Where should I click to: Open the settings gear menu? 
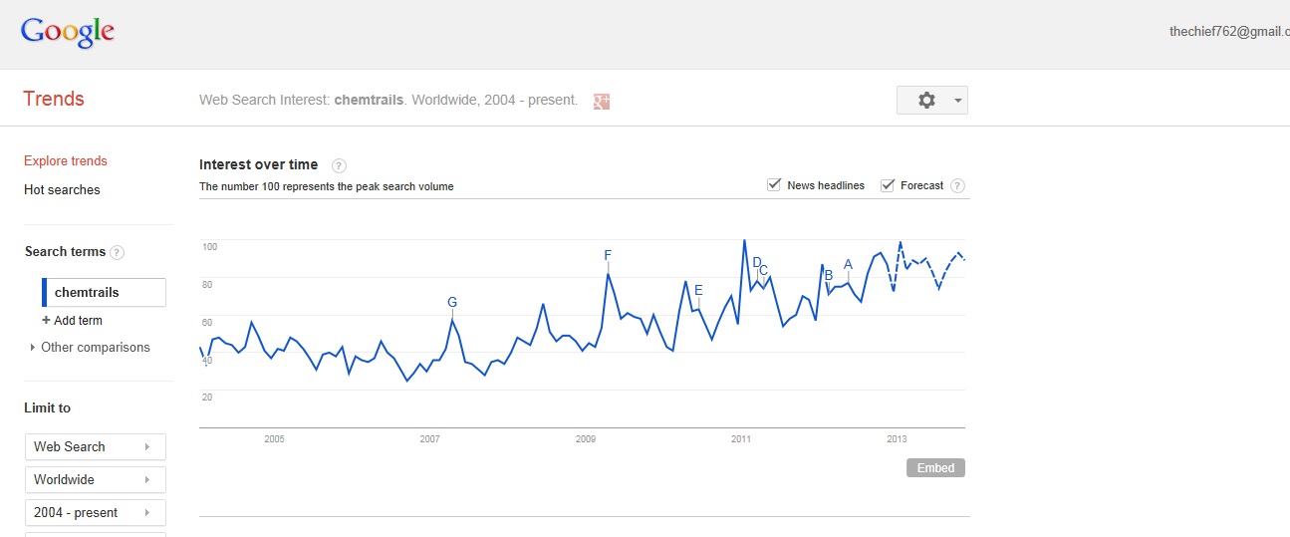931,101
